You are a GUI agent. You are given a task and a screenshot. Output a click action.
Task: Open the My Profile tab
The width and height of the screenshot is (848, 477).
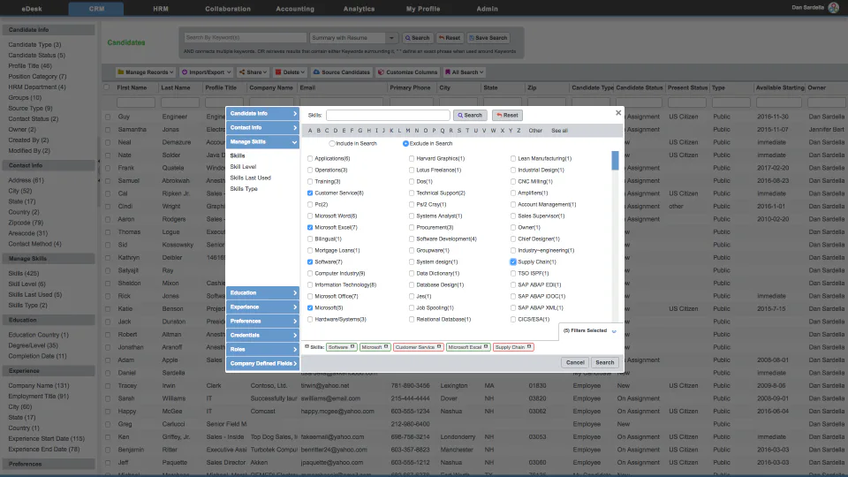point(423,9)
